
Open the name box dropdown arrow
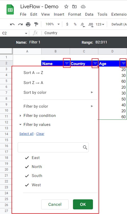click(26, 33)
